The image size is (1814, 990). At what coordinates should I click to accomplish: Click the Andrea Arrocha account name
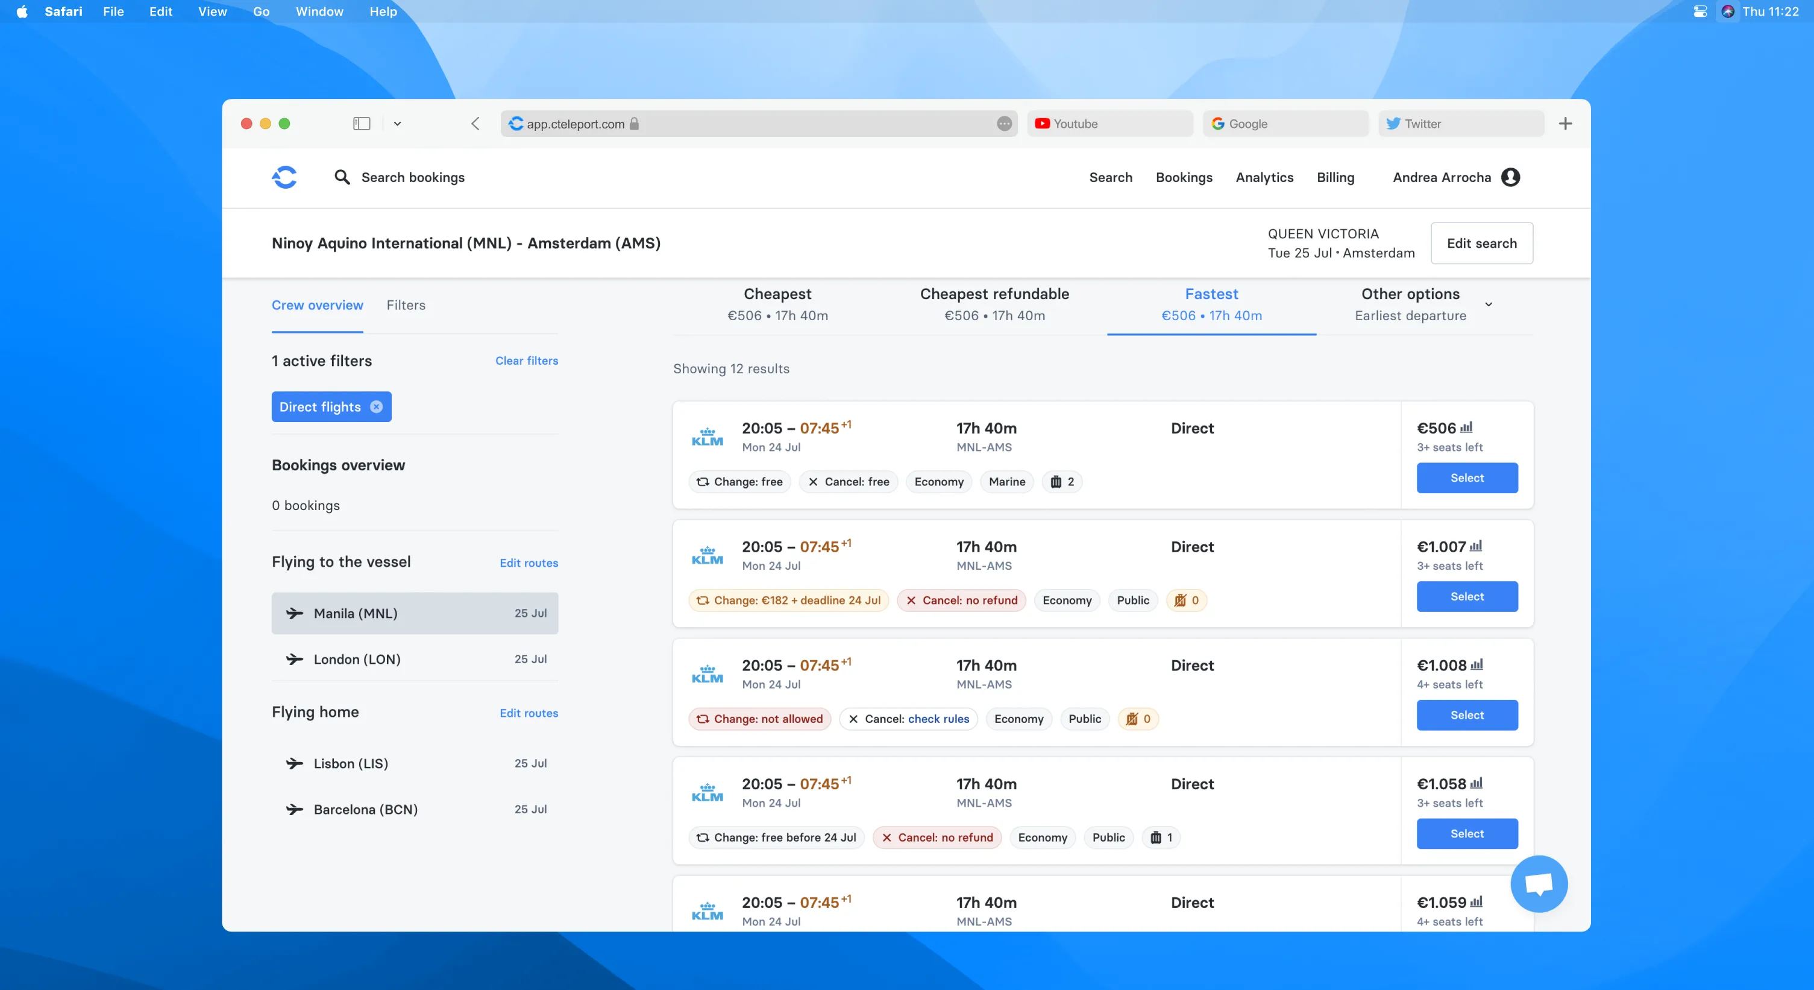coord(1442,178)
